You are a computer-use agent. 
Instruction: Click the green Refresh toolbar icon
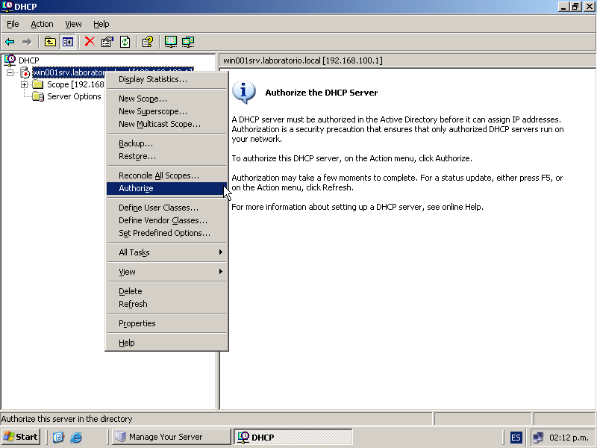point(125,42)
